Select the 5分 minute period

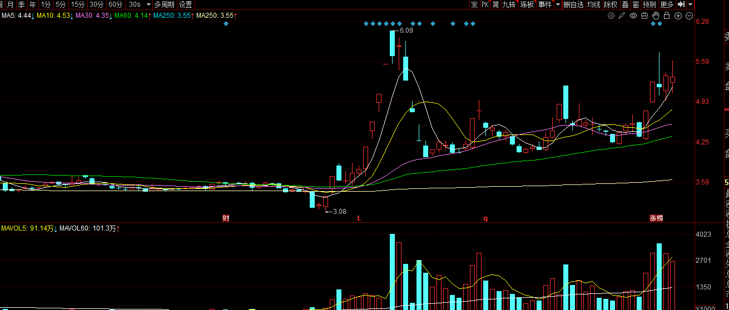tap(60, 4)
